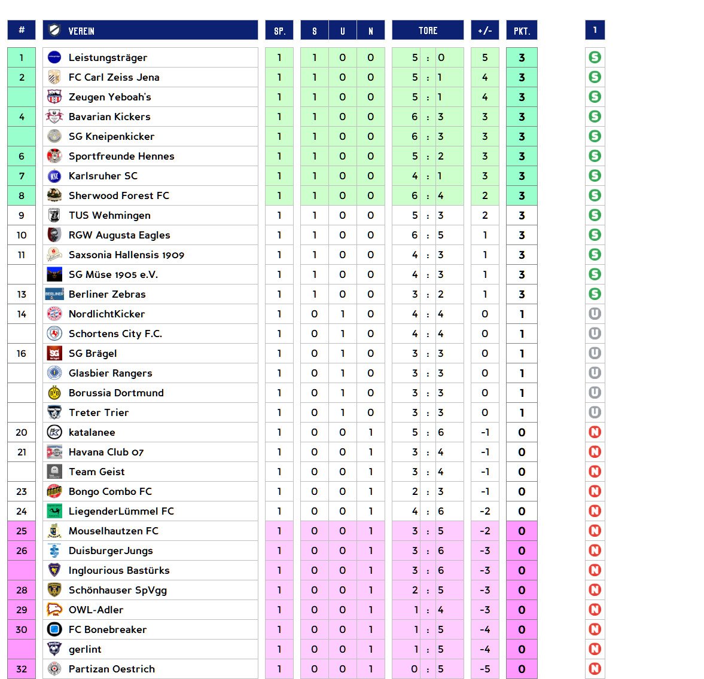The image size is (704, 679).
Task: Click the green S badge for Leistungsträger
Action: point(595,58)
